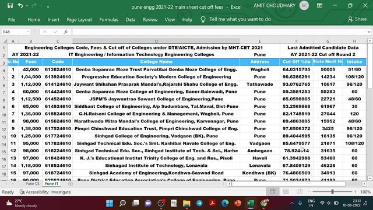Click the horizontal scrollbar left arrow
Image resolution: width=373 pixels, height=210 pixels.
click(229, 184)
